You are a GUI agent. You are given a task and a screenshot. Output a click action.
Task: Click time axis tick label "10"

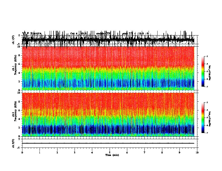point(197,153)
